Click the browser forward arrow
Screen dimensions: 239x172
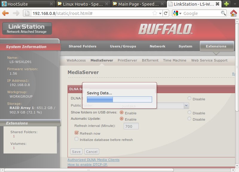point(16,13)
